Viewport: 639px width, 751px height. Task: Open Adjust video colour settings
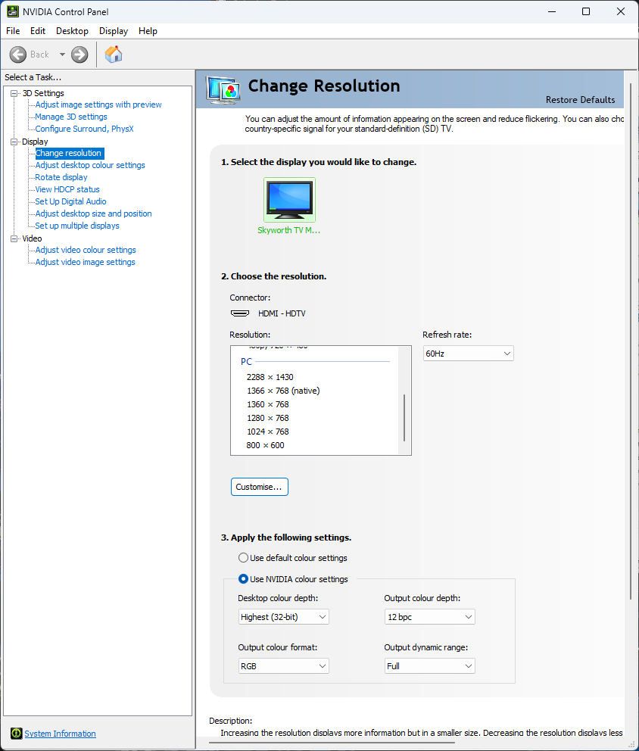tap(86, 250)
